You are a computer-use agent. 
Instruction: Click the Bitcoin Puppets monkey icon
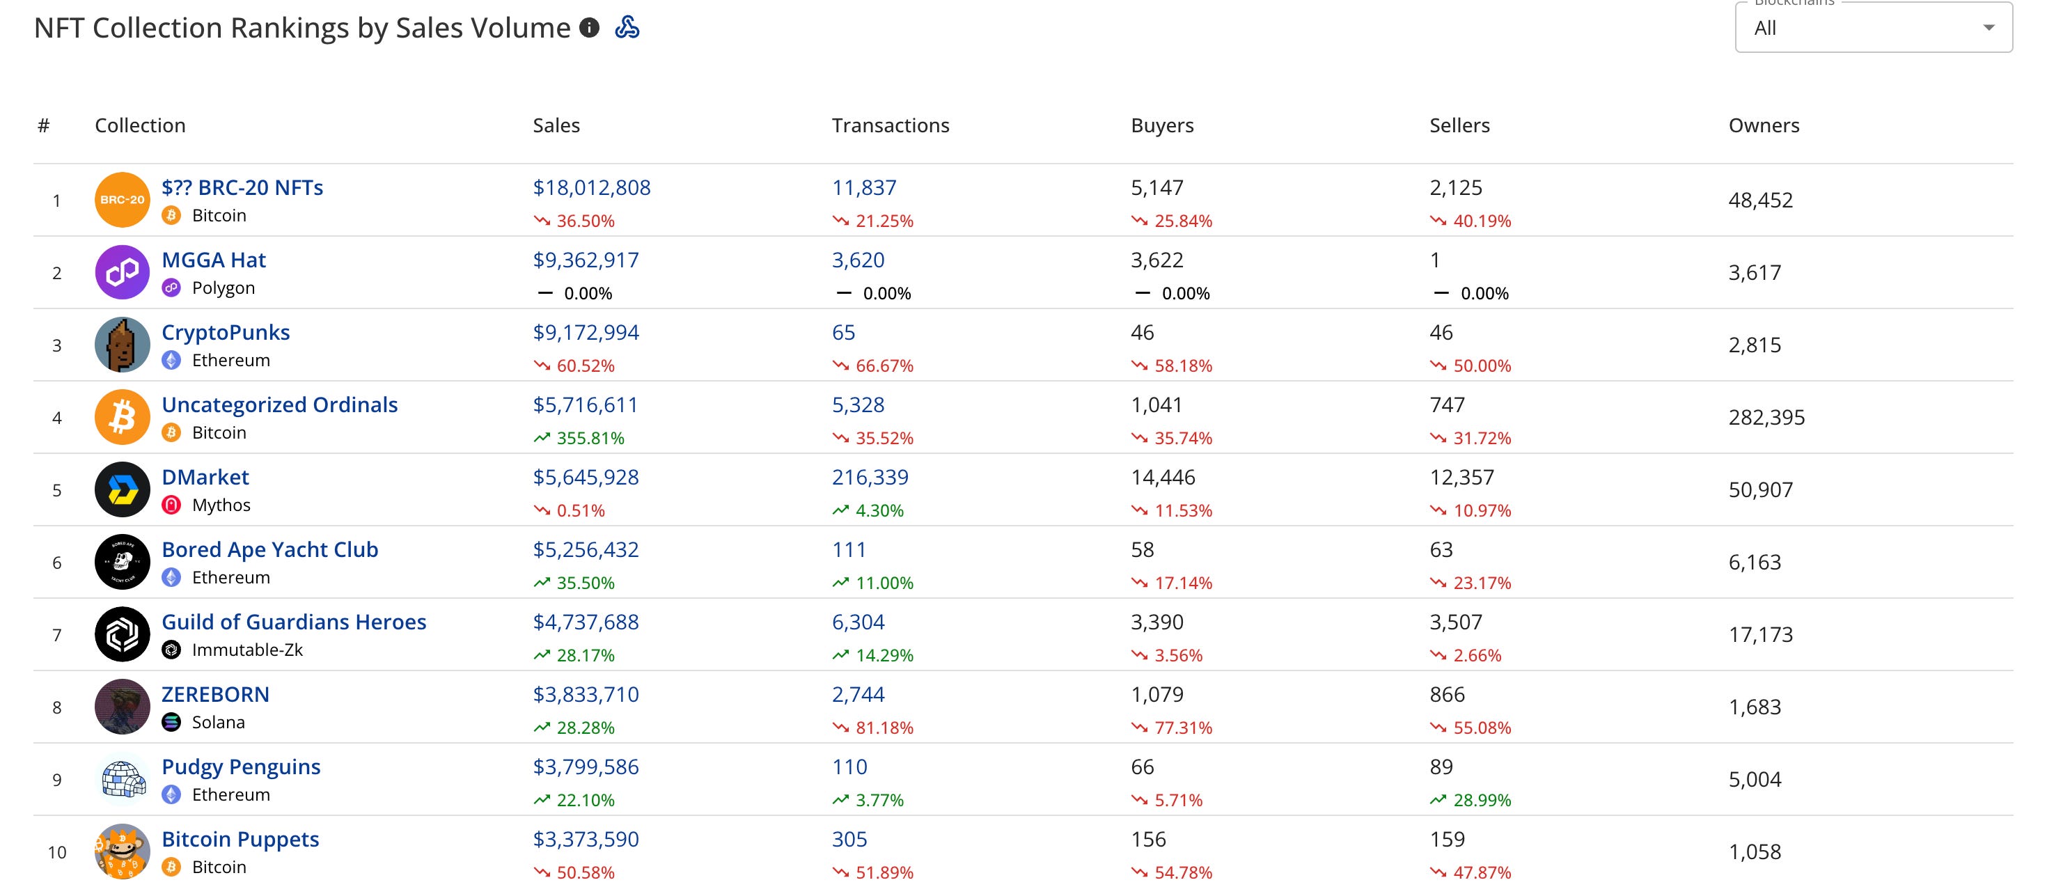coord(123,850)
